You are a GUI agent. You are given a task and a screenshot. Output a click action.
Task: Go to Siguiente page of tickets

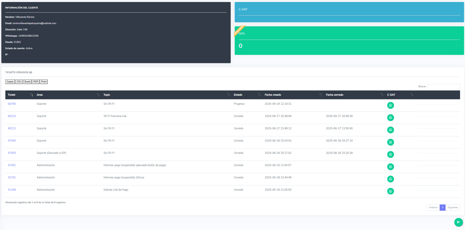tap(452, 207)
